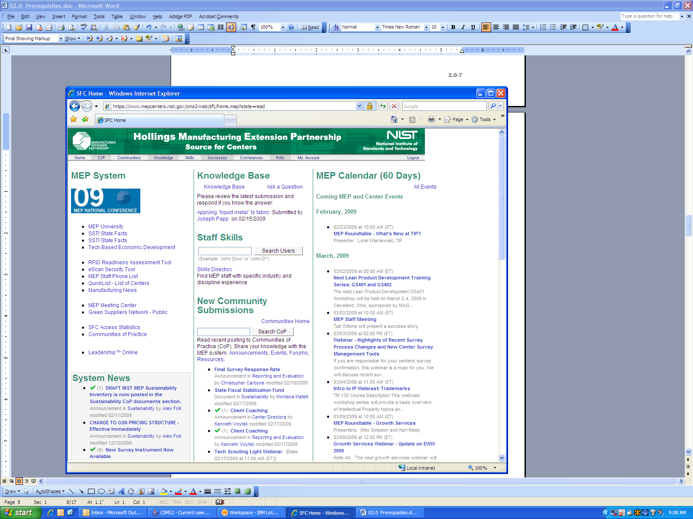
Task: Click the Line Color swatch in Drawing toolbar
Action: pyautogui.click(x=178, y=491)
